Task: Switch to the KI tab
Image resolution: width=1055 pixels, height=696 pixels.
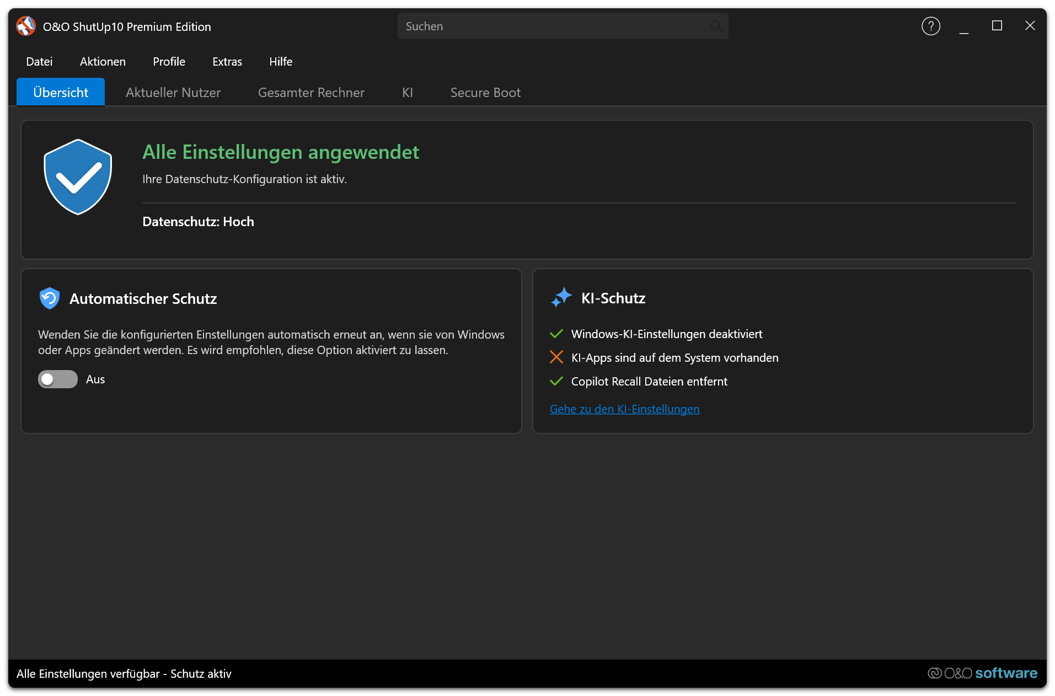Action: 408,92
